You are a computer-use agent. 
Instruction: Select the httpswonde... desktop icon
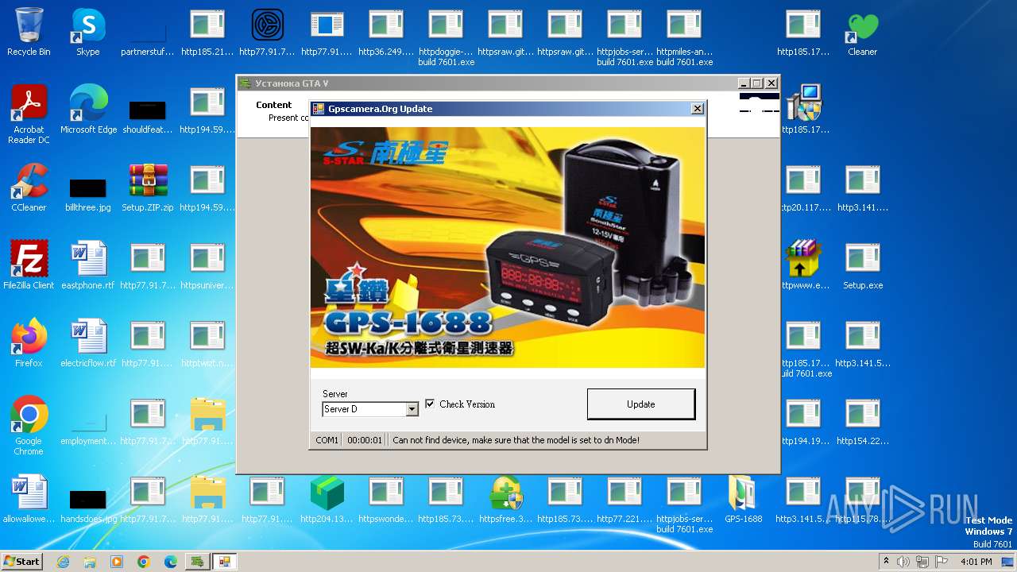tap(386, 499)
